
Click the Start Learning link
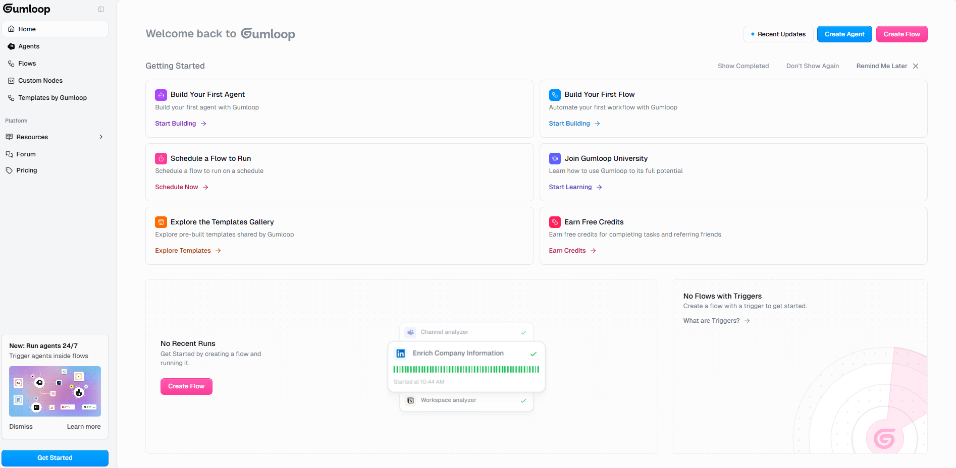[x=570, y=187]
